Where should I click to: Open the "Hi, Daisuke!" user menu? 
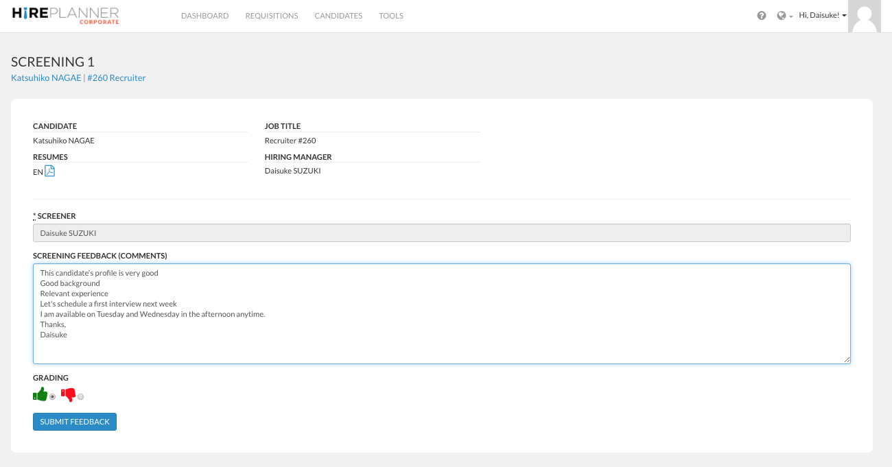822,16
